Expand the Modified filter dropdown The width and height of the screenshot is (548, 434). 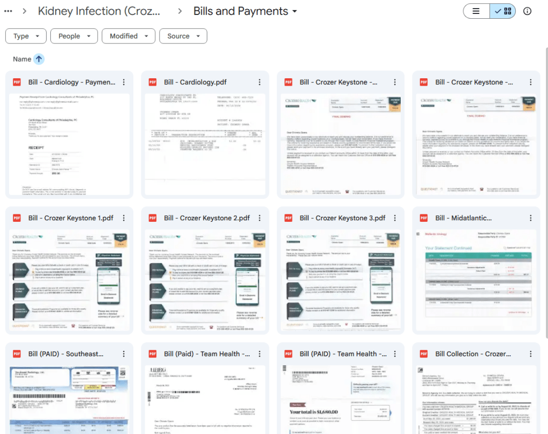pos(129,36)
